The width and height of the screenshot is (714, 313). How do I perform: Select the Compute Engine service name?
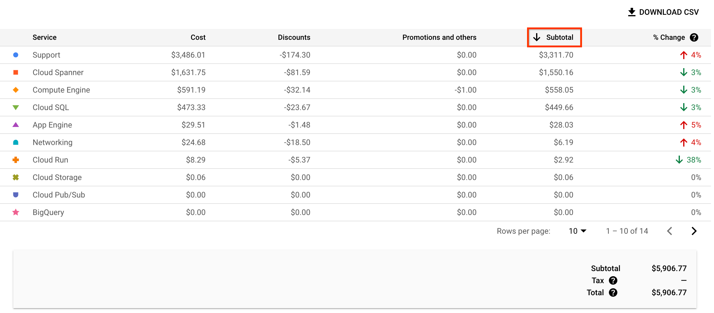tap(61, 90)
